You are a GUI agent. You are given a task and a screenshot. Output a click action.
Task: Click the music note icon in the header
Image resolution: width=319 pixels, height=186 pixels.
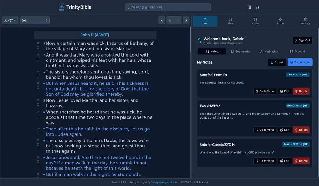257,7
